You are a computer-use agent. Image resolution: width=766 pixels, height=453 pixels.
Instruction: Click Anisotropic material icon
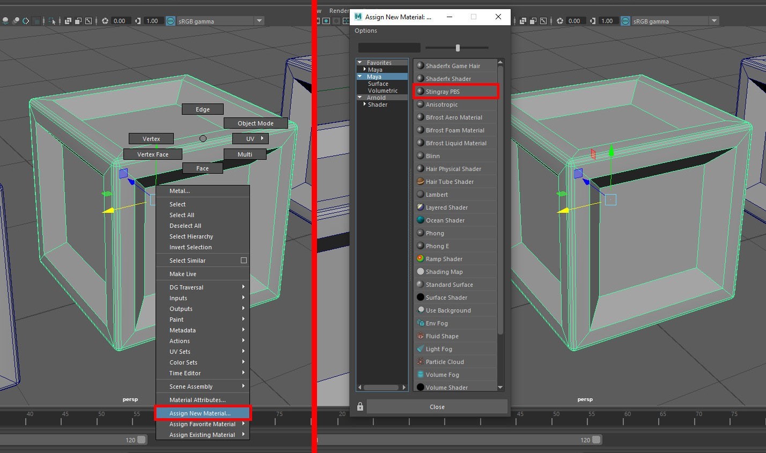pos(421,104)
